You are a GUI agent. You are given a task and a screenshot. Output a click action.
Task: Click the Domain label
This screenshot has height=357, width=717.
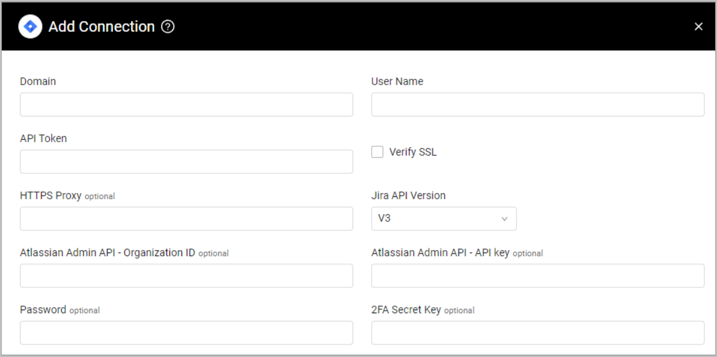coord(38,82)
